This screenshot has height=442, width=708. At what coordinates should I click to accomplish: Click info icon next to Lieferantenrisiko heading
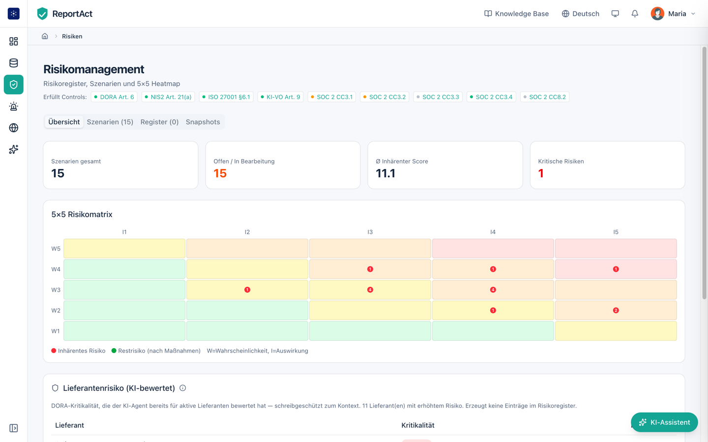pyautogui.click(x=183, y=388)
